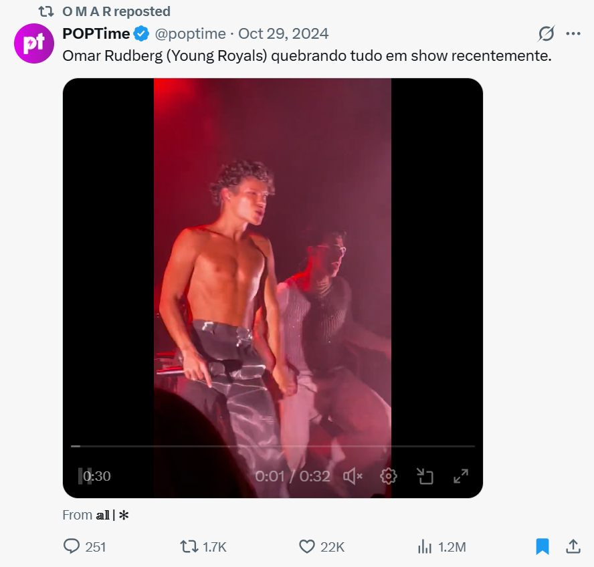
Task: Open the POPTime profile avatar
Action: tap(33, 43)
